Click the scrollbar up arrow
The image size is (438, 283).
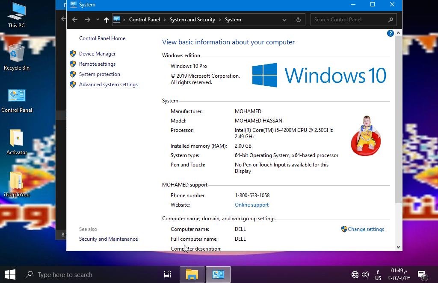[x=398, y=33]
